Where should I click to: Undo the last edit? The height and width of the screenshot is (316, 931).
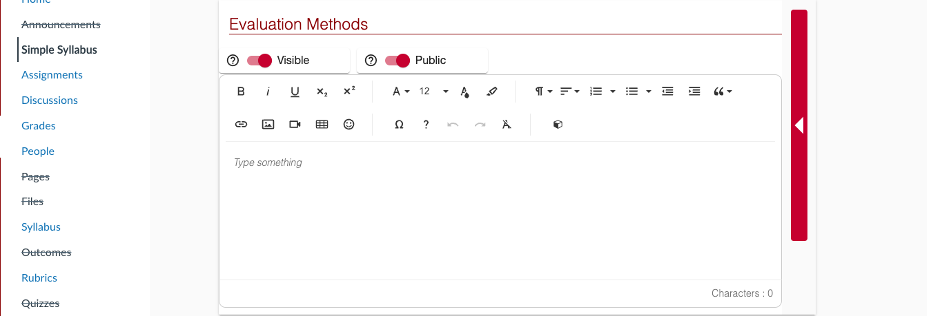point(453,125)
